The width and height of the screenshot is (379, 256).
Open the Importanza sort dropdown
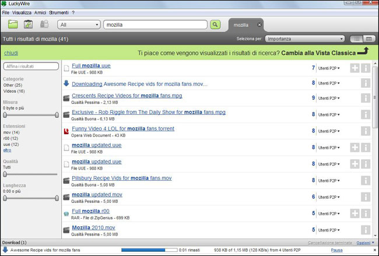[302, 39]
